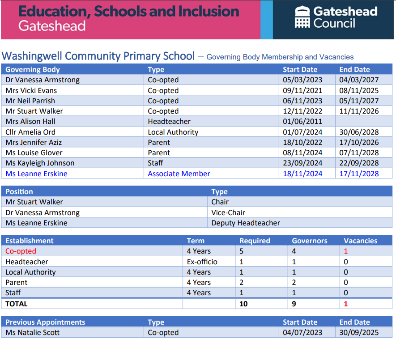Select Cllr Amelia Ord end date 30/06/2028
The width and height of the screenshot is (396, 339).
click(359, 132)
